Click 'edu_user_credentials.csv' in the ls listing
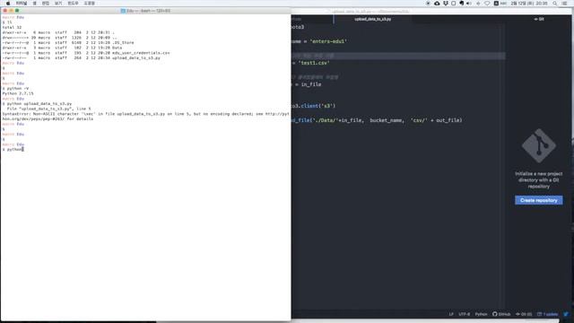 coord(141,53)
